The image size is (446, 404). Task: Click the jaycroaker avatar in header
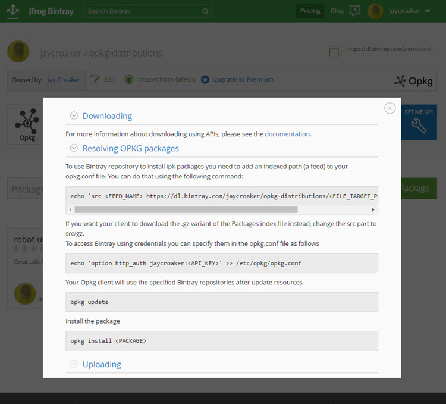[375, 11]
